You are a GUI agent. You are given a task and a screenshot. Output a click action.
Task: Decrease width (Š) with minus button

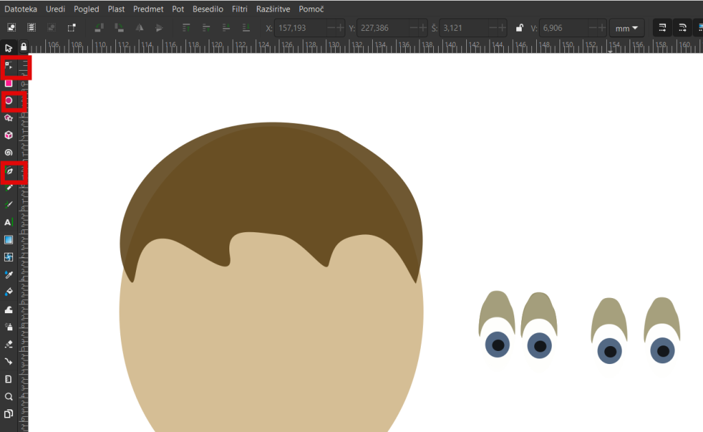point(493,27)
